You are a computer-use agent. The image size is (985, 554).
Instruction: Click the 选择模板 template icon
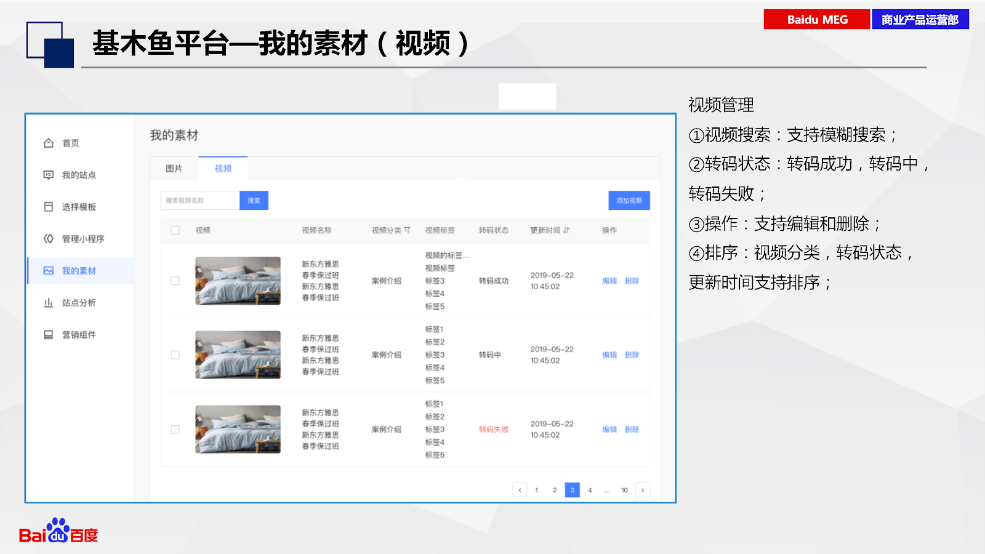pos(49,207)
